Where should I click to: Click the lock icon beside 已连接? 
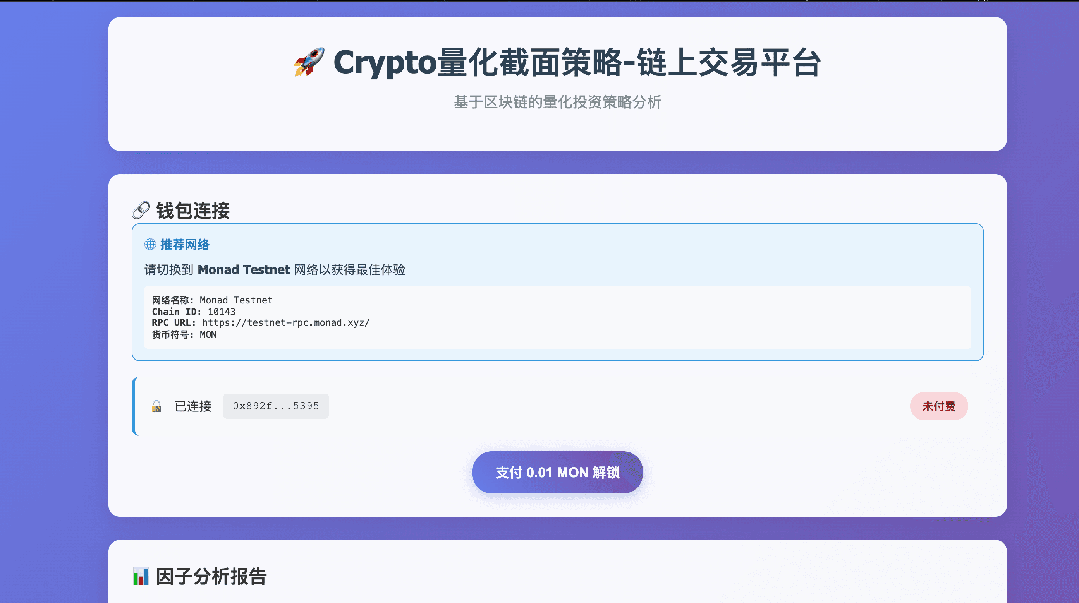tap(156, 406)
